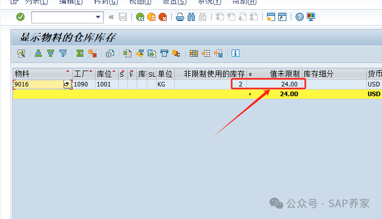Open print preview icon in the list toolbar
This screenshot has width=382, height=219.
[110, 53]
